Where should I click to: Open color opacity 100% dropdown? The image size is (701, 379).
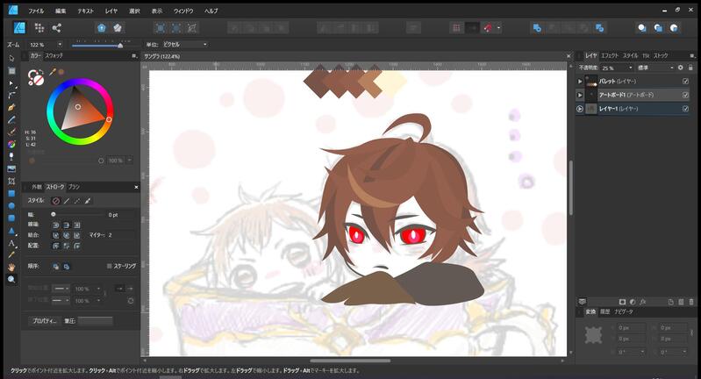[130, 160]
